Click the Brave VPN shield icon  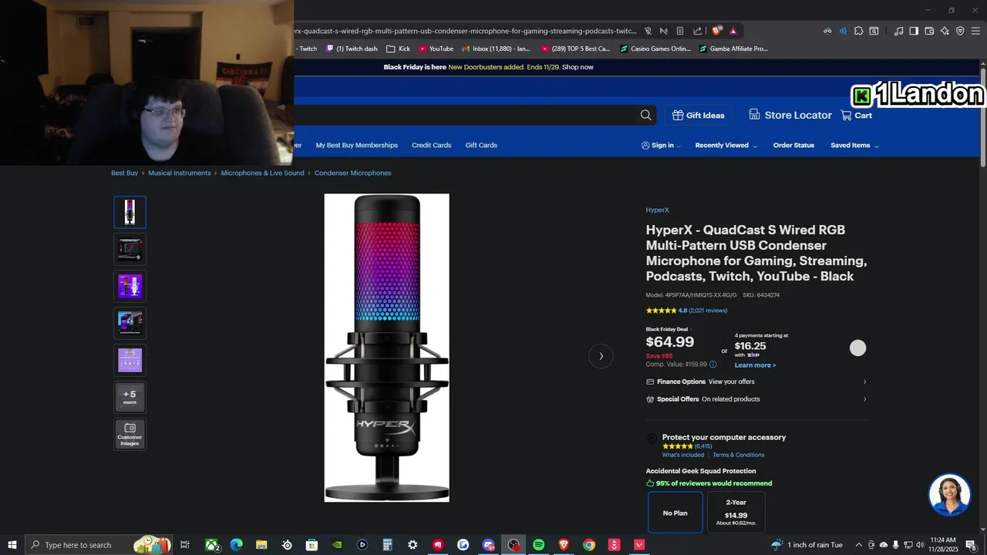960,31
